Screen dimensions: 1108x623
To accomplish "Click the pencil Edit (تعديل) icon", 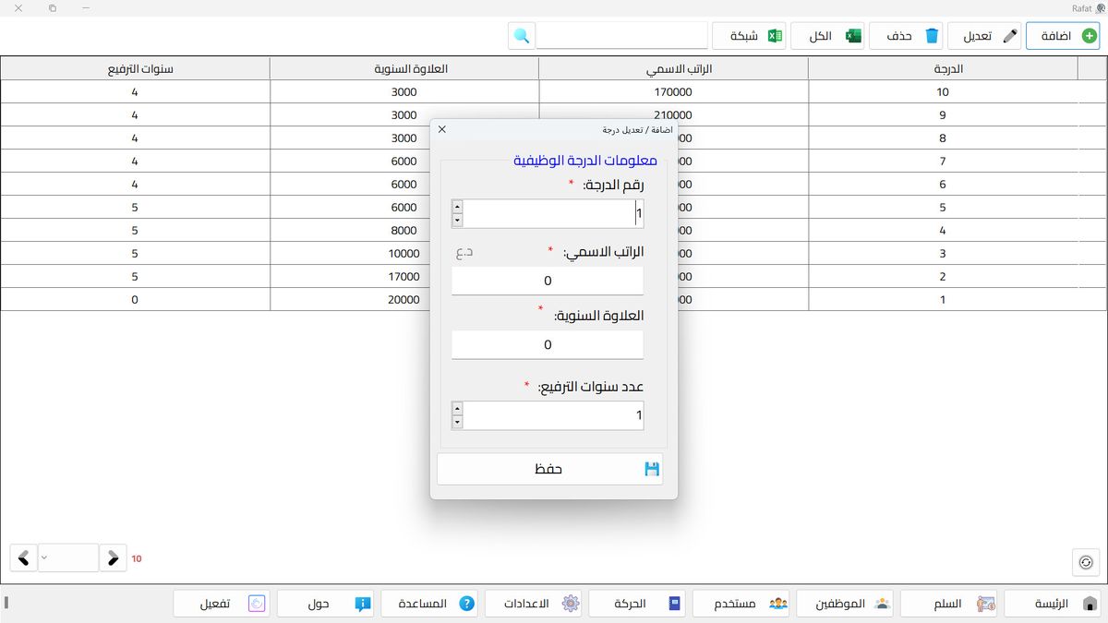I will point(1010,36).
